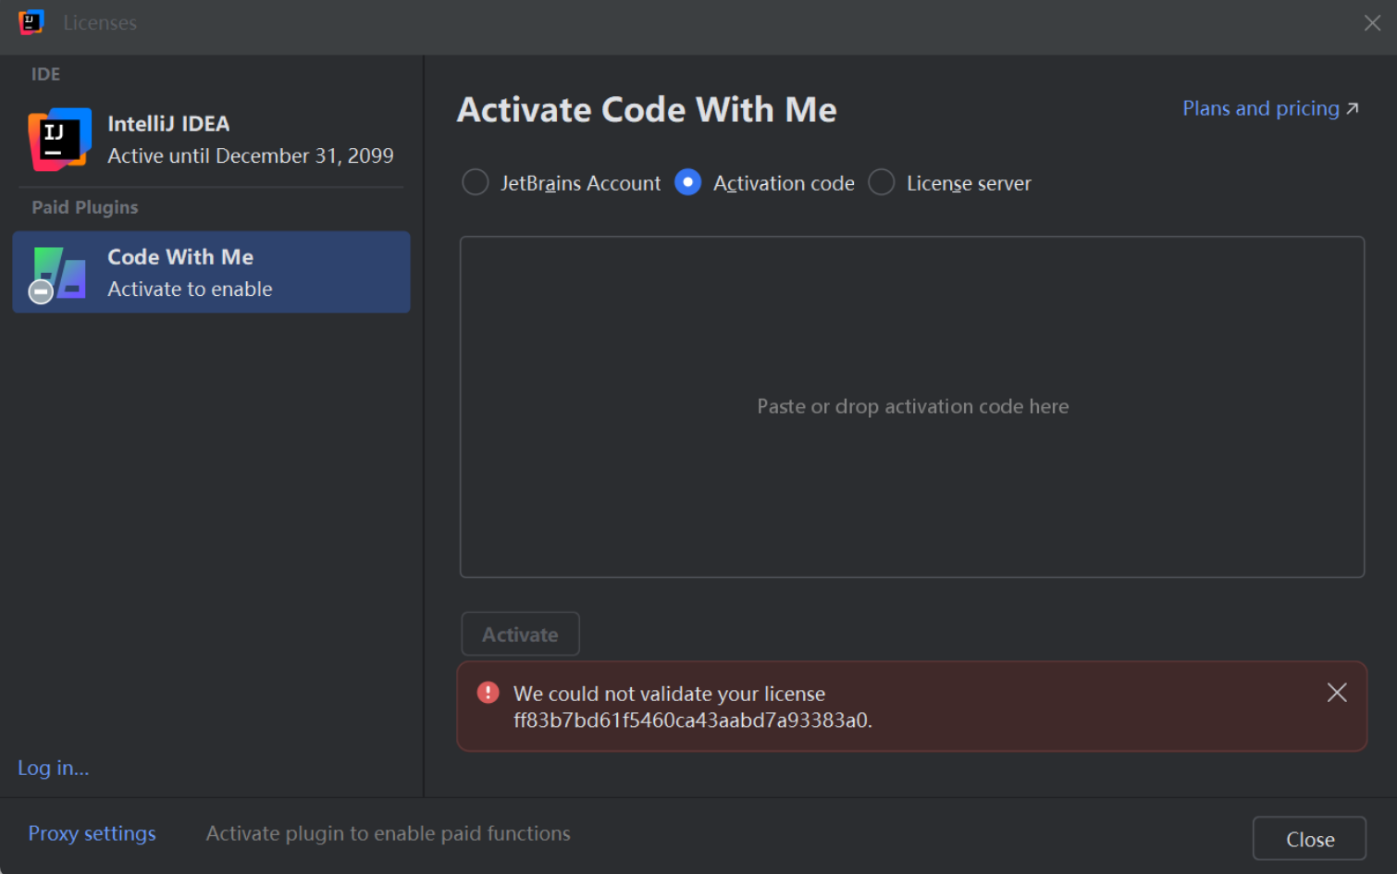Viewport: 1397px width, 874px height.
Task: Select the Activation code radio option
Action: [687, 182]
